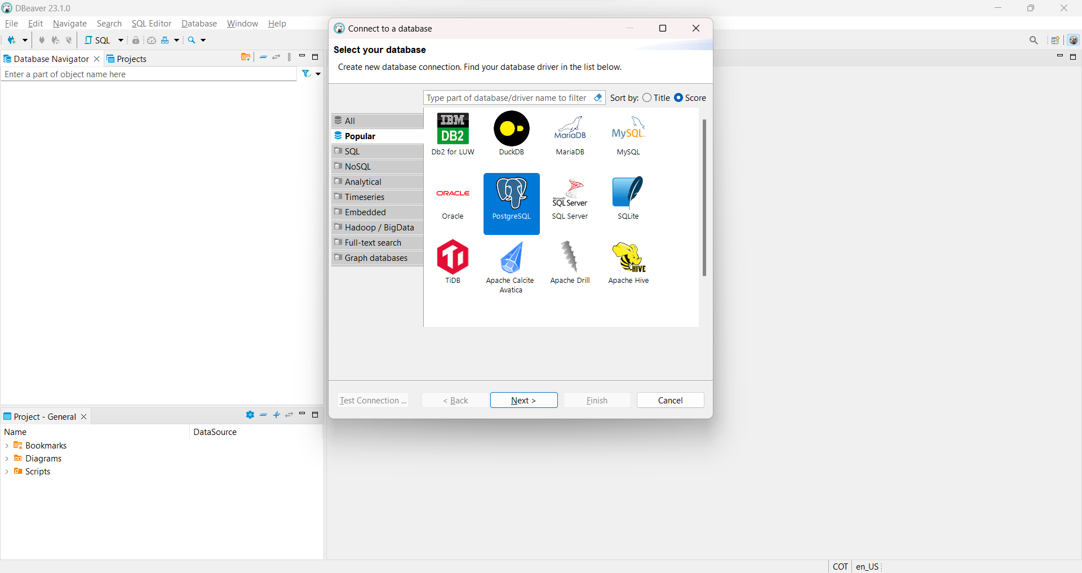Click the database tasks toolbar icon

click(165, 40)
